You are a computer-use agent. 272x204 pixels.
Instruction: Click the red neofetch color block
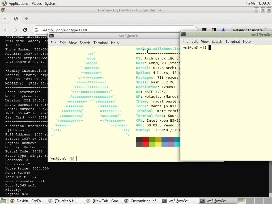146,142
